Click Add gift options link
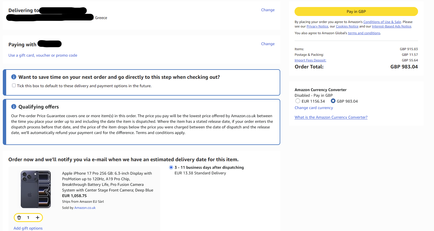Screen dimensions: 434x231 tap(28, 228)
